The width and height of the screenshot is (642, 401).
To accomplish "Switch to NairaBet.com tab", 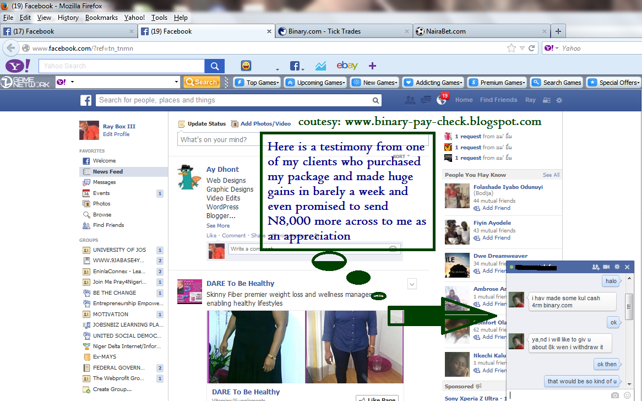I will 481,31.
